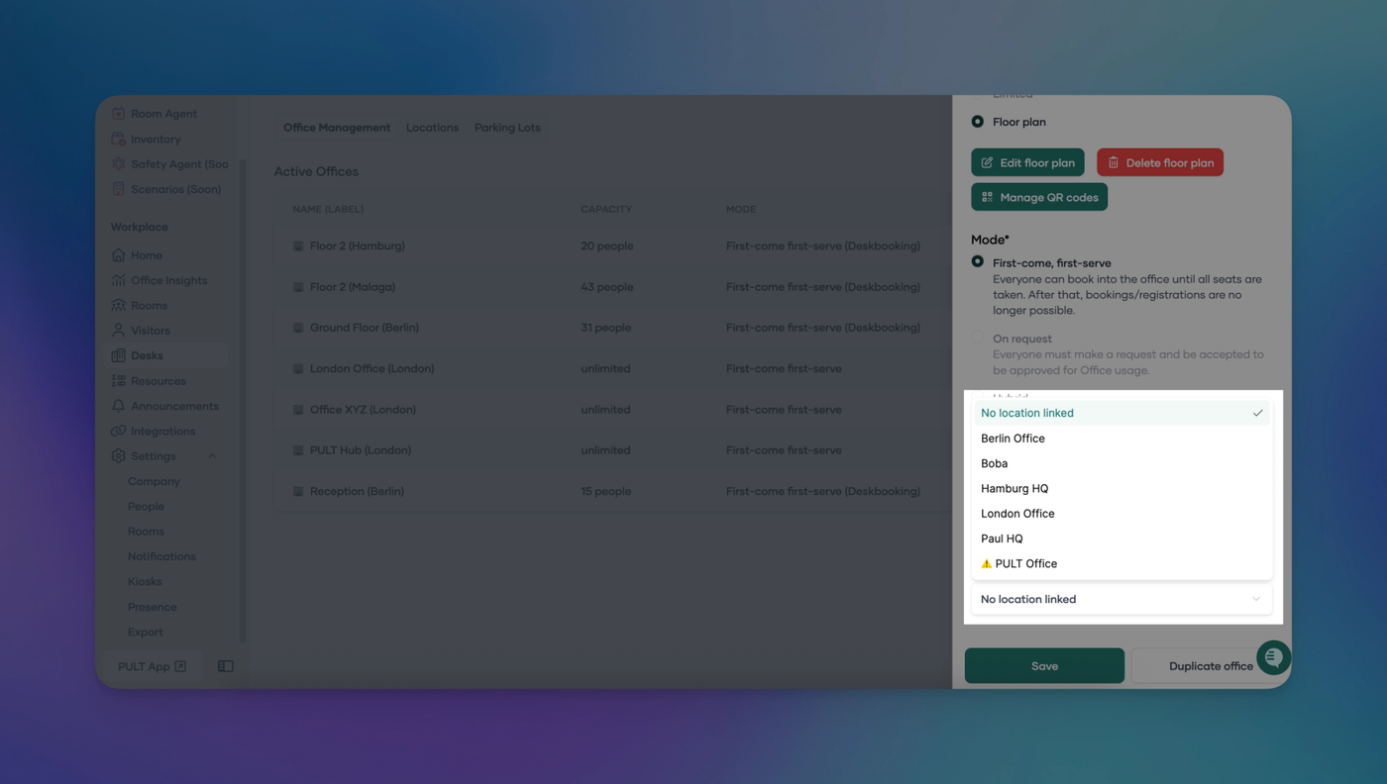Open the Parking Lots tab
This screenshot has width=1387, height=784.
point(507,128)
